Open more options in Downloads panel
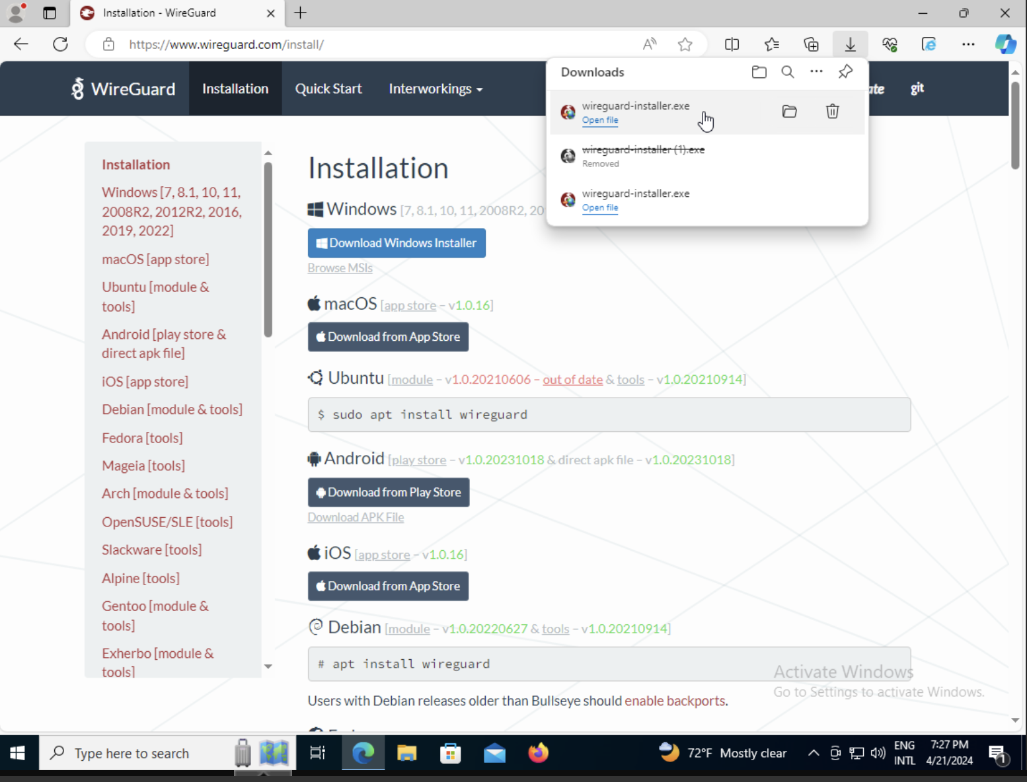 (x=816, y=72)
